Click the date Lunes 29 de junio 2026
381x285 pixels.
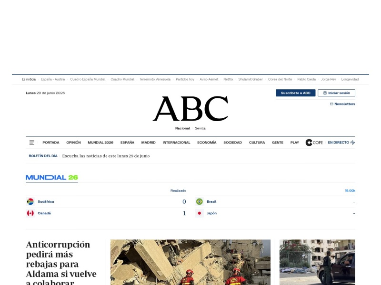tap(45, 93)
